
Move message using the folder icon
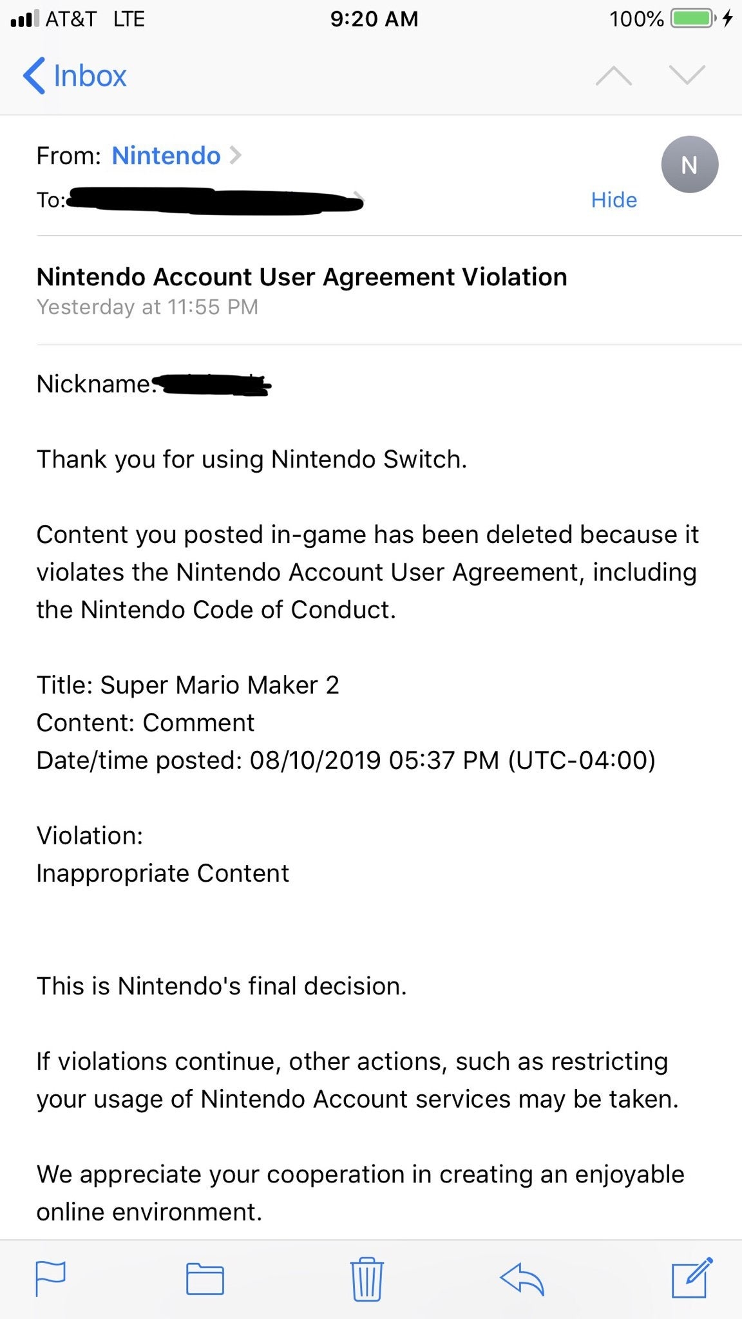click(205, 1278)
